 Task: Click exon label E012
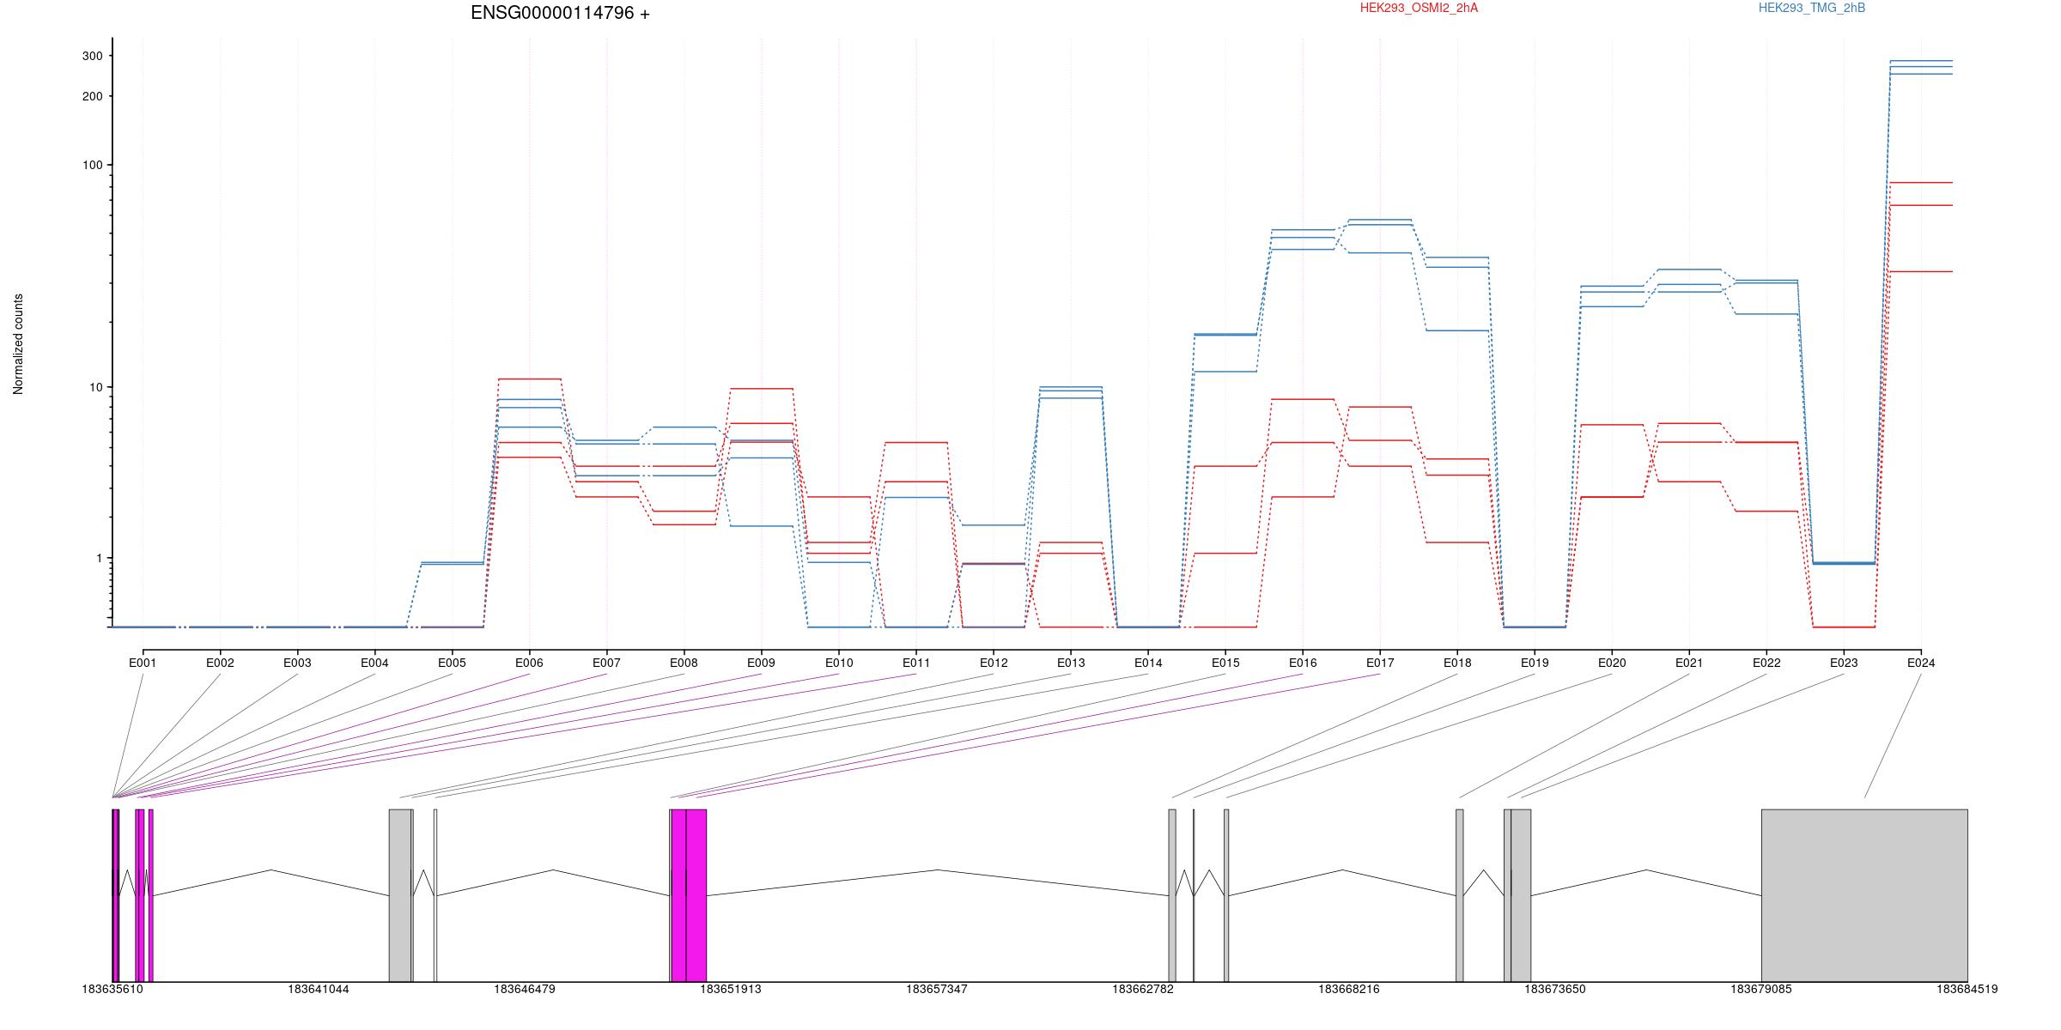(994, 663)
